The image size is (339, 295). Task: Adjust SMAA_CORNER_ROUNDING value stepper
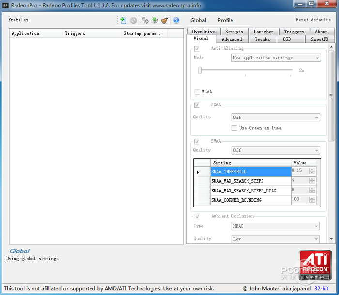pyautogui.click(x=312, y=200)
